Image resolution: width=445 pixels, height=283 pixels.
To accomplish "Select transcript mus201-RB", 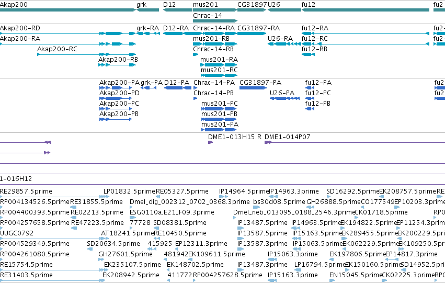I will [x=211, y=39].
